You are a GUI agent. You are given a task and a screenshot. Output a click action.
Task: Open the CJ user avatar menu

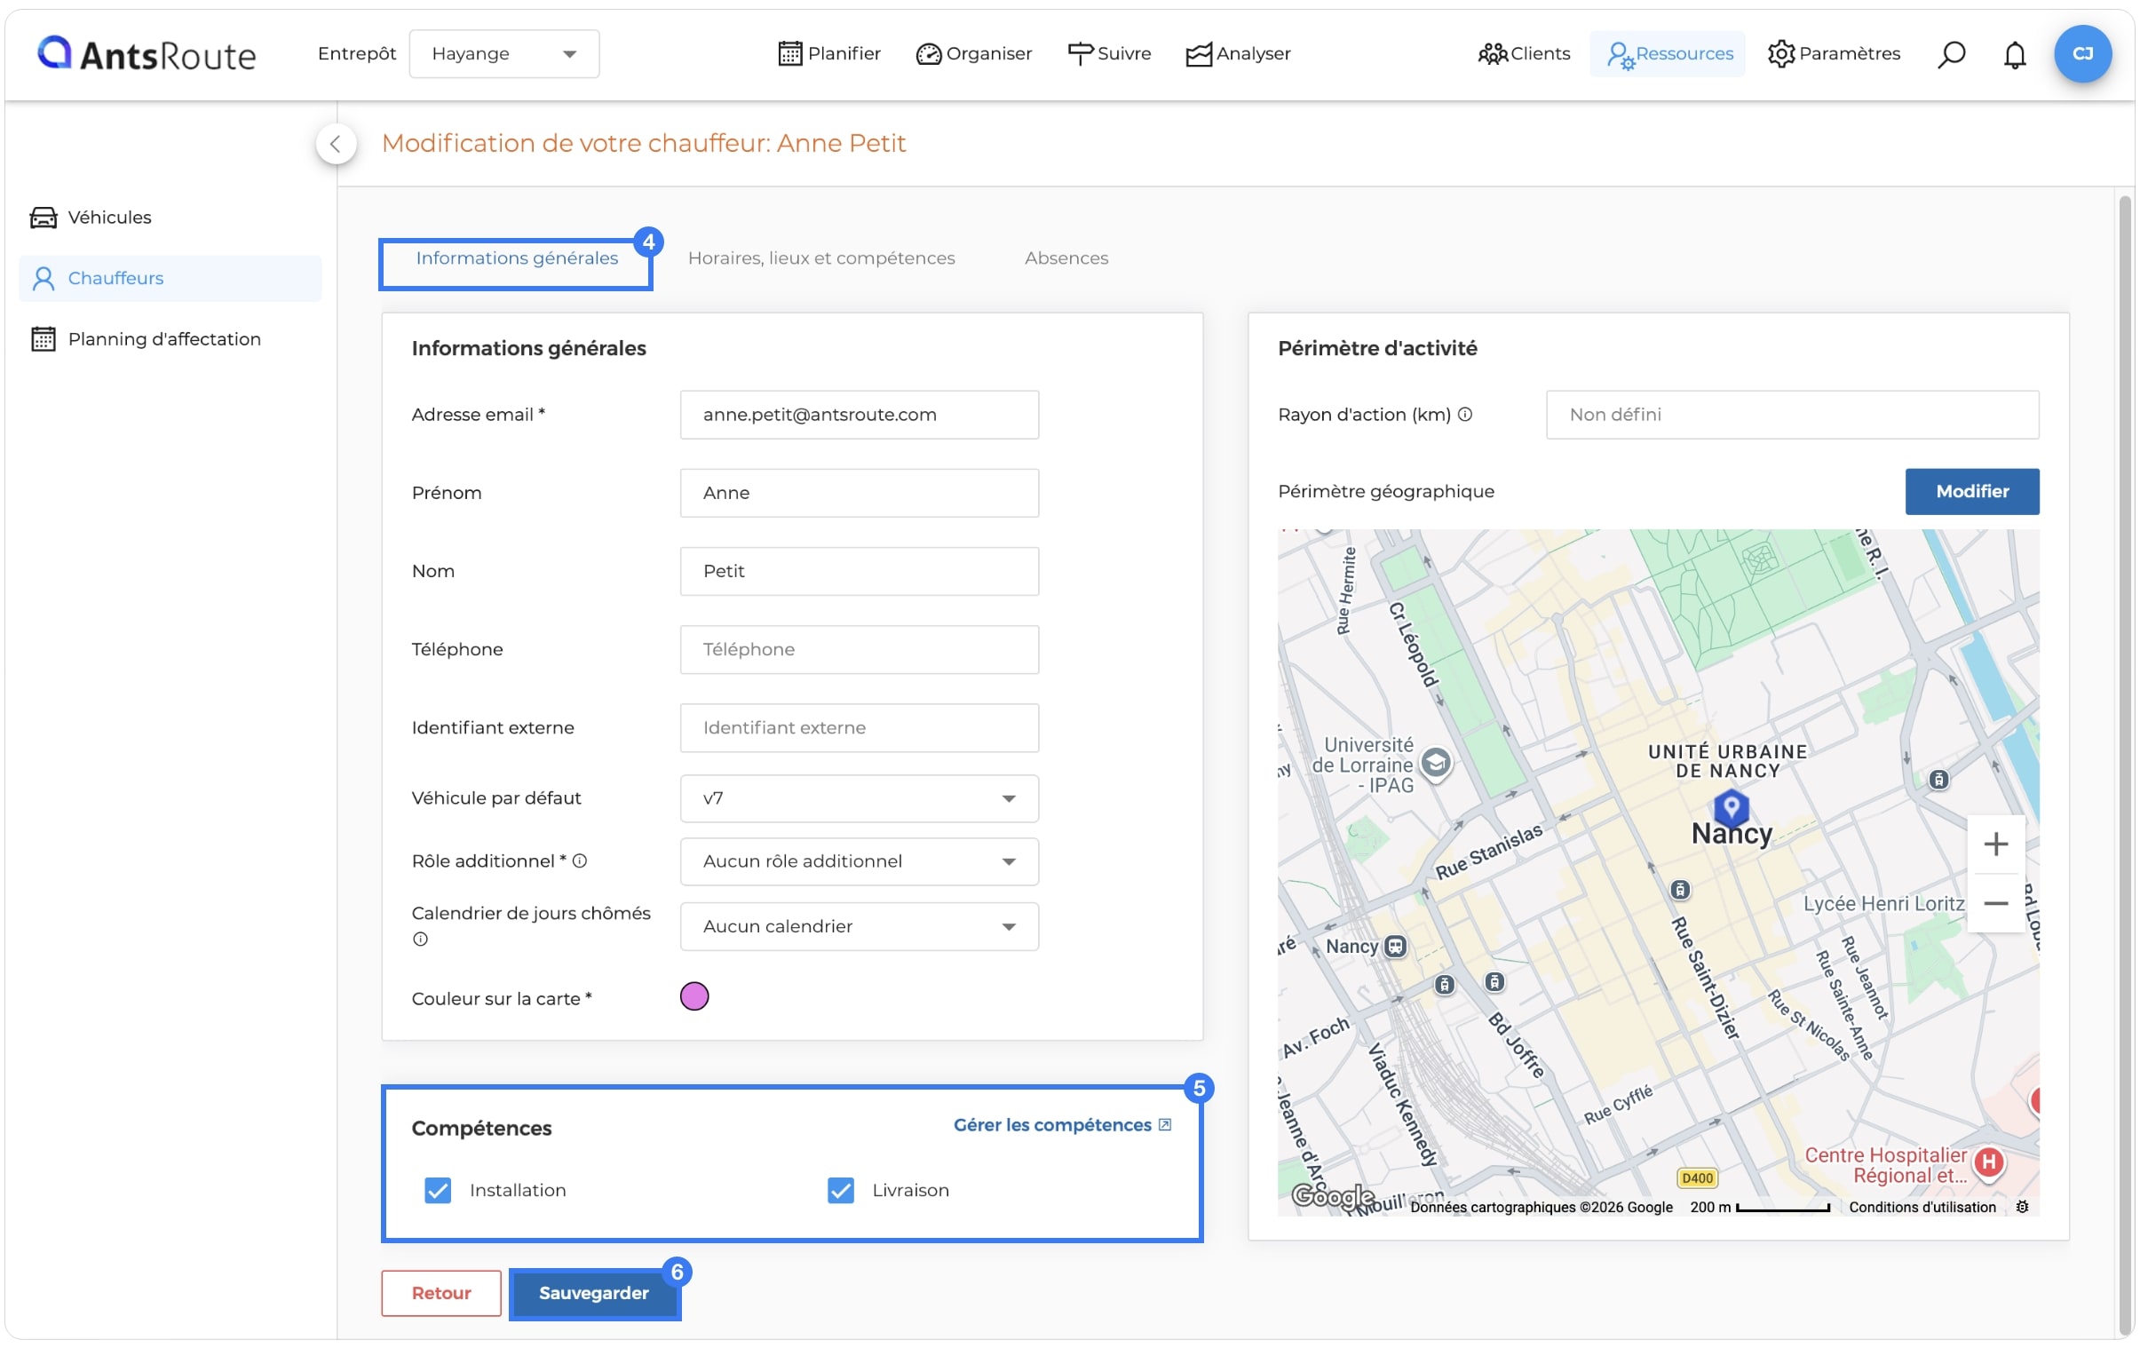click(x=2082, y=53)
